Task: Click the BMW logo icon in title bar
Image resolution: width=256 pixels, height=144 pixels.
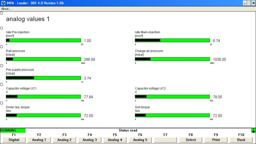Action: point(3,3)
